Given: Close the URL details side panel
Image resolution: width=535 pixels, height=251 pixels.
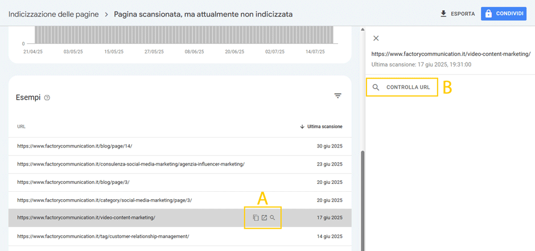Looking at the screenshot, I should (x=376, y=38).
